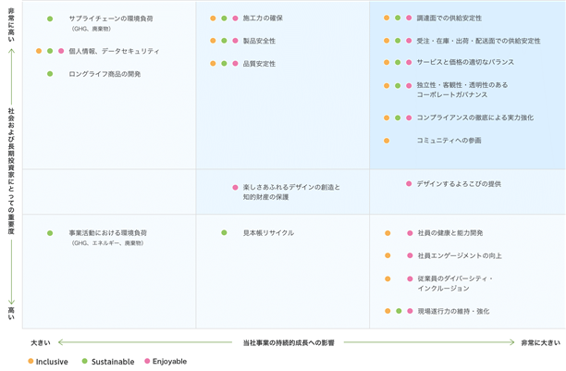Click the text 製品安全性
The height and width of the screenshot is (371, 566).
point(259,41)
